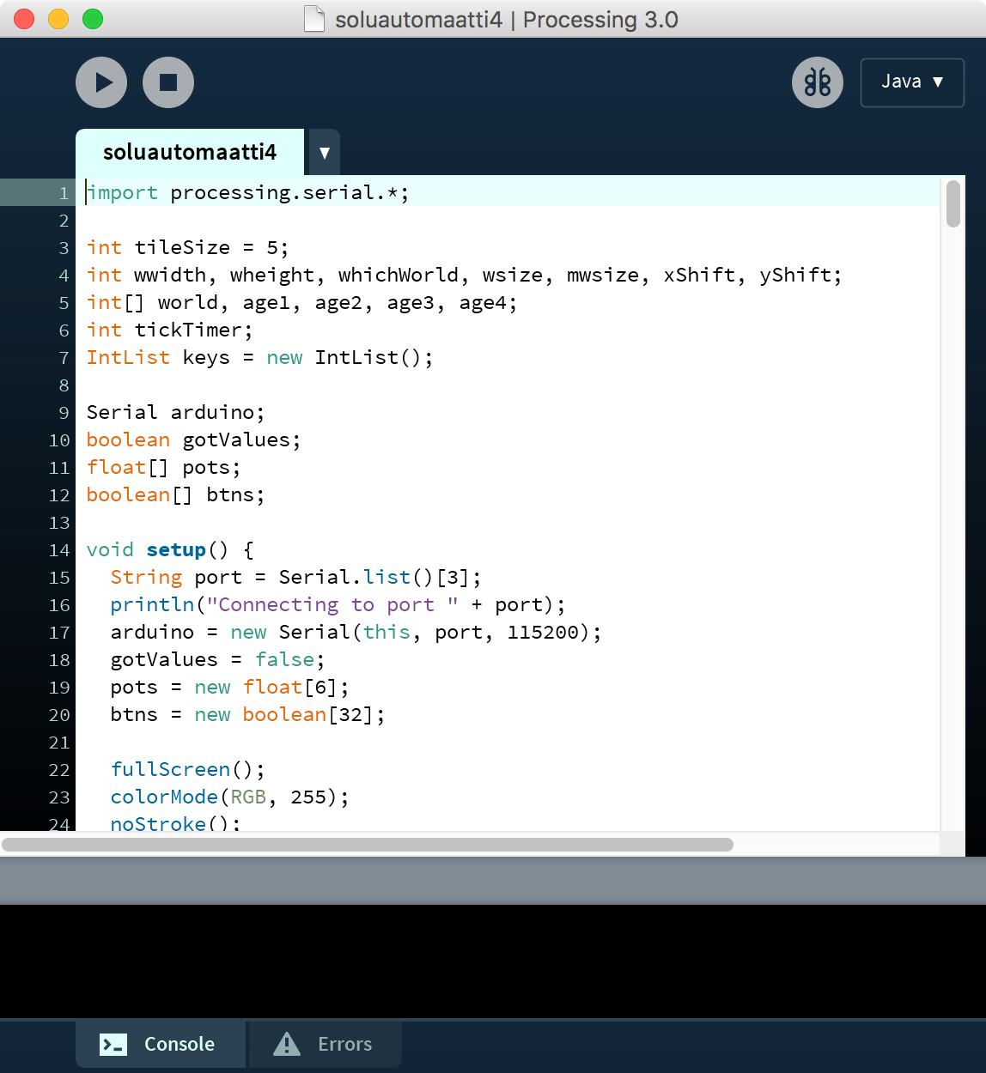Click 'fullScreen();' on line 22
Screen dimensions: 986x1073
point(187,769)
